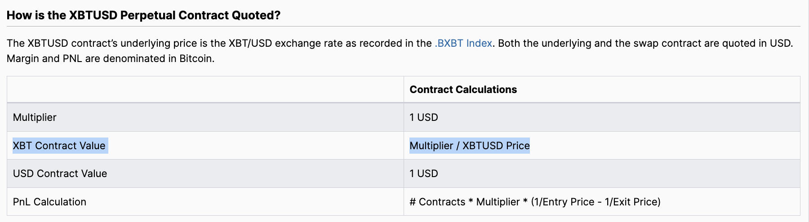Click the USD Contract Value 1 USD cell
This screenshot has height=222, width=809.
[x=424, y=173]
